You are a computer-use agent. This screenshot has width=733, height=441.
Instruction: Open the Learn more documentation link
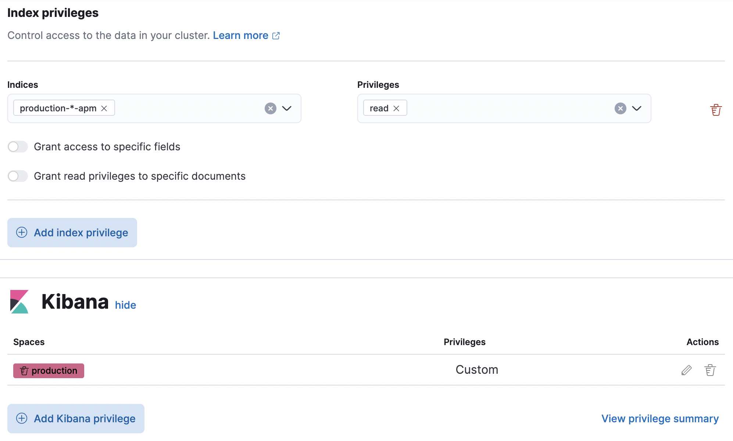(241, 35)
